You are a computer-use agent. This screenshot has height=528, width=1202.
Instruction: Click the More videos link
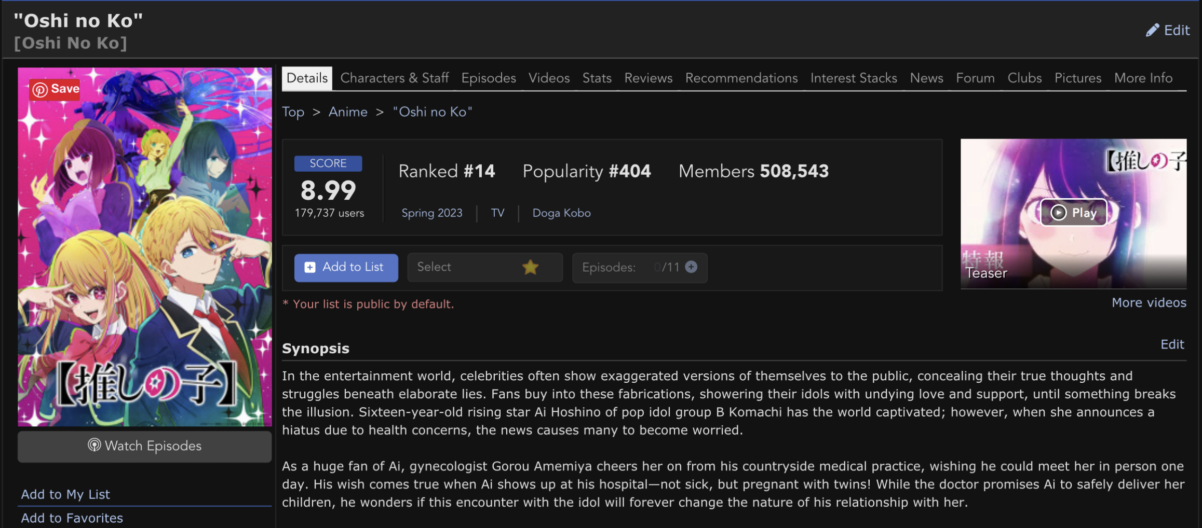[x=1149, y=302]
